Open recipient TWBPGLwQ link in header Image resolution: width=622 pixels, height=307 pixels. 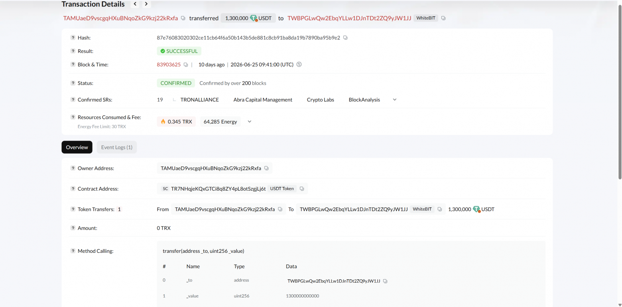(349, 18)
